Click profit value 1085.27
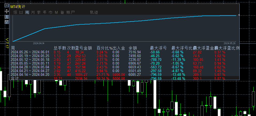Image resolution: width=256 pixels, height=116 pixels. pos(81,74)
